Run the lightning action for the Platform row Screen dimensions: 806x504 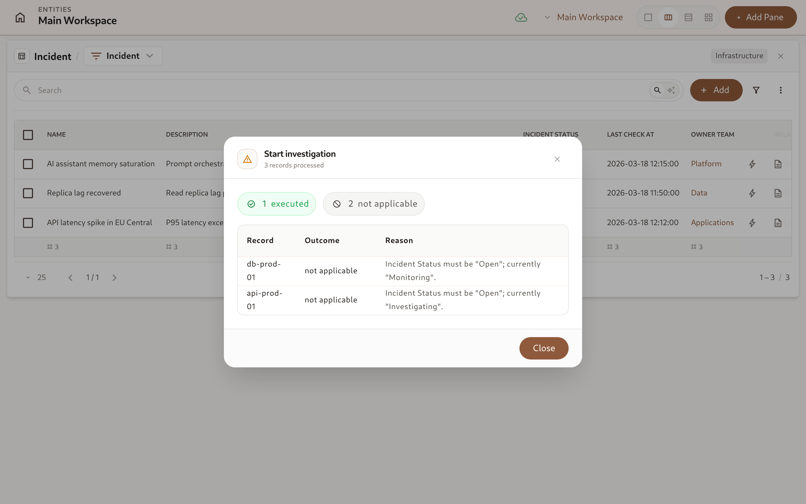click(x=752, y=164)
